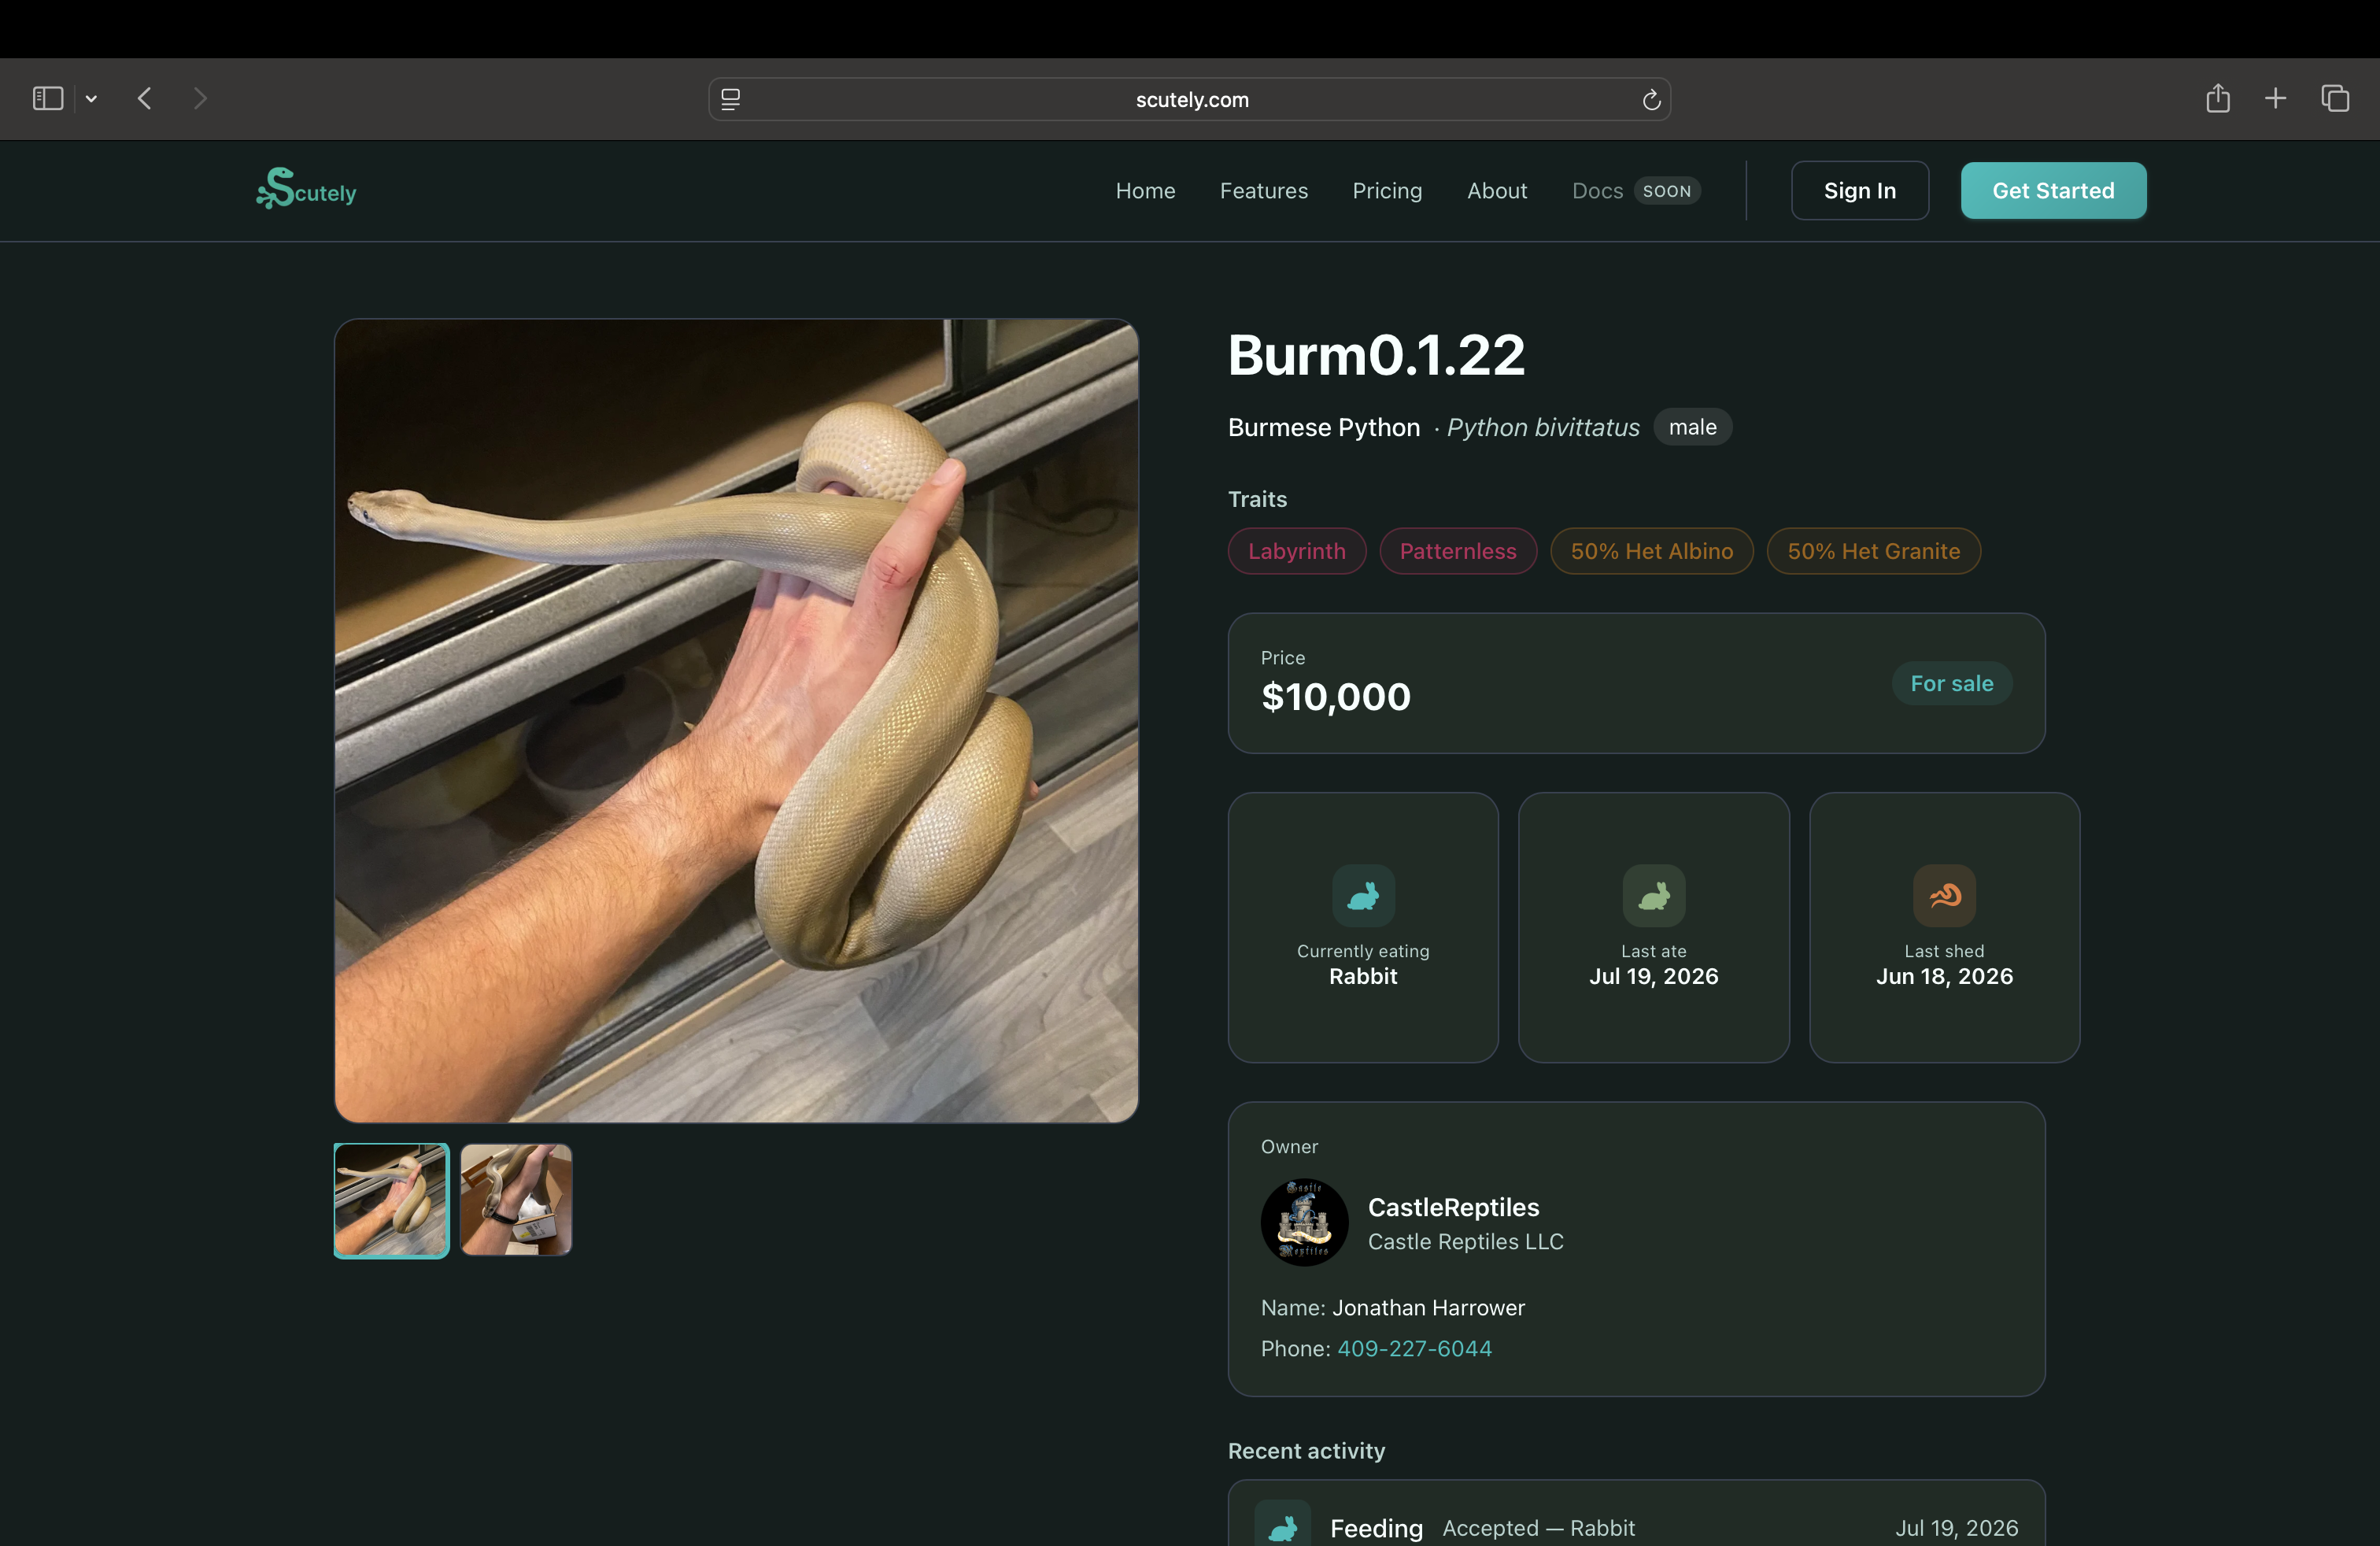Click the 50% Het Granite tag
Viewport: 2380px width, 1546px height.
[x=1873, y=551]
